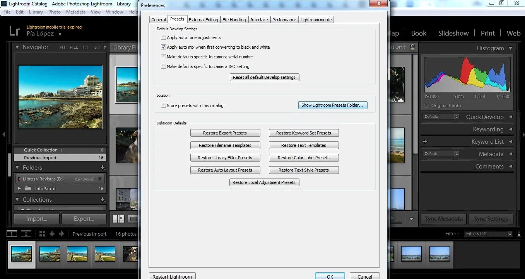
Task: Go back using the filmstrip left arrow
Action: (52, 234)
